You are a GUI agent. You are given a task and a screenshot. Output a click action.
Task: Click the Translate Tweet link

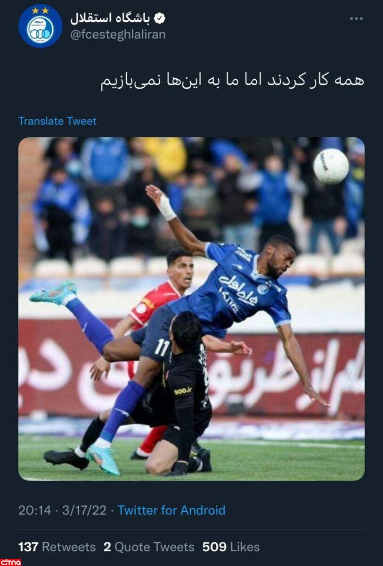tap(57, 121)
